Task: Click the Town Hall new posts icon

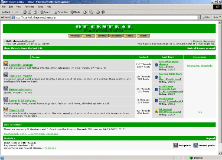Action: tap(6, 109)
